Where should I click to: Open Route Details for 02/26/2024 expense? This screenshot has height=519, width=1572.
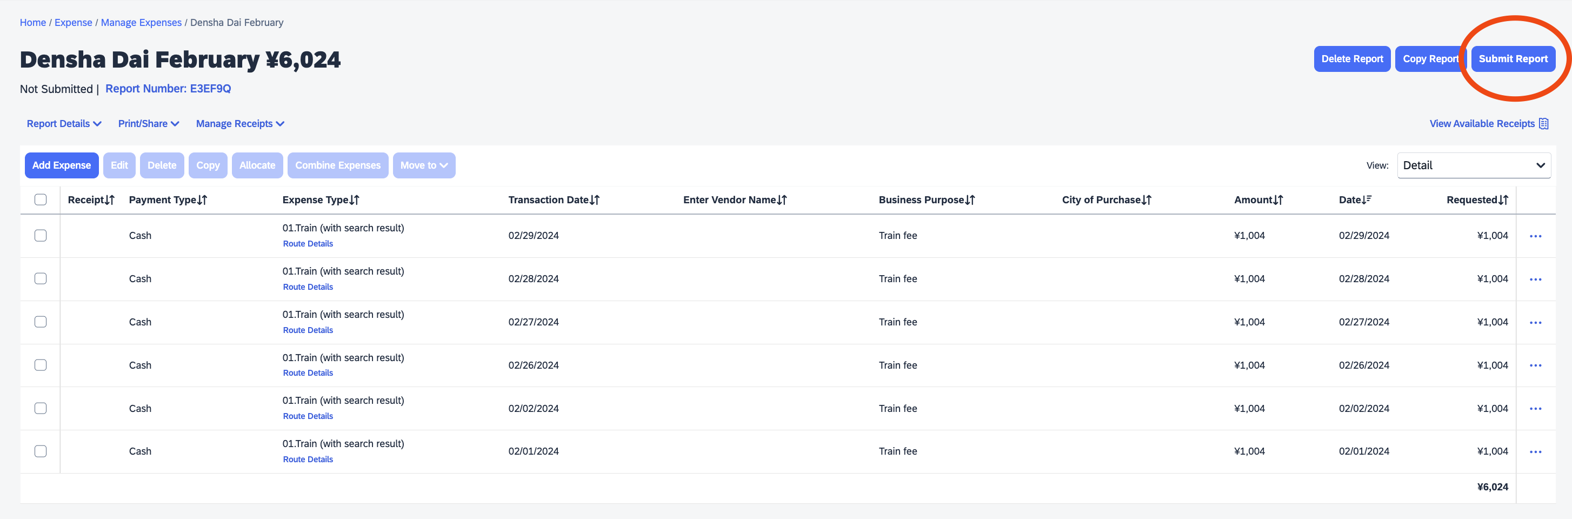point(308,373)
